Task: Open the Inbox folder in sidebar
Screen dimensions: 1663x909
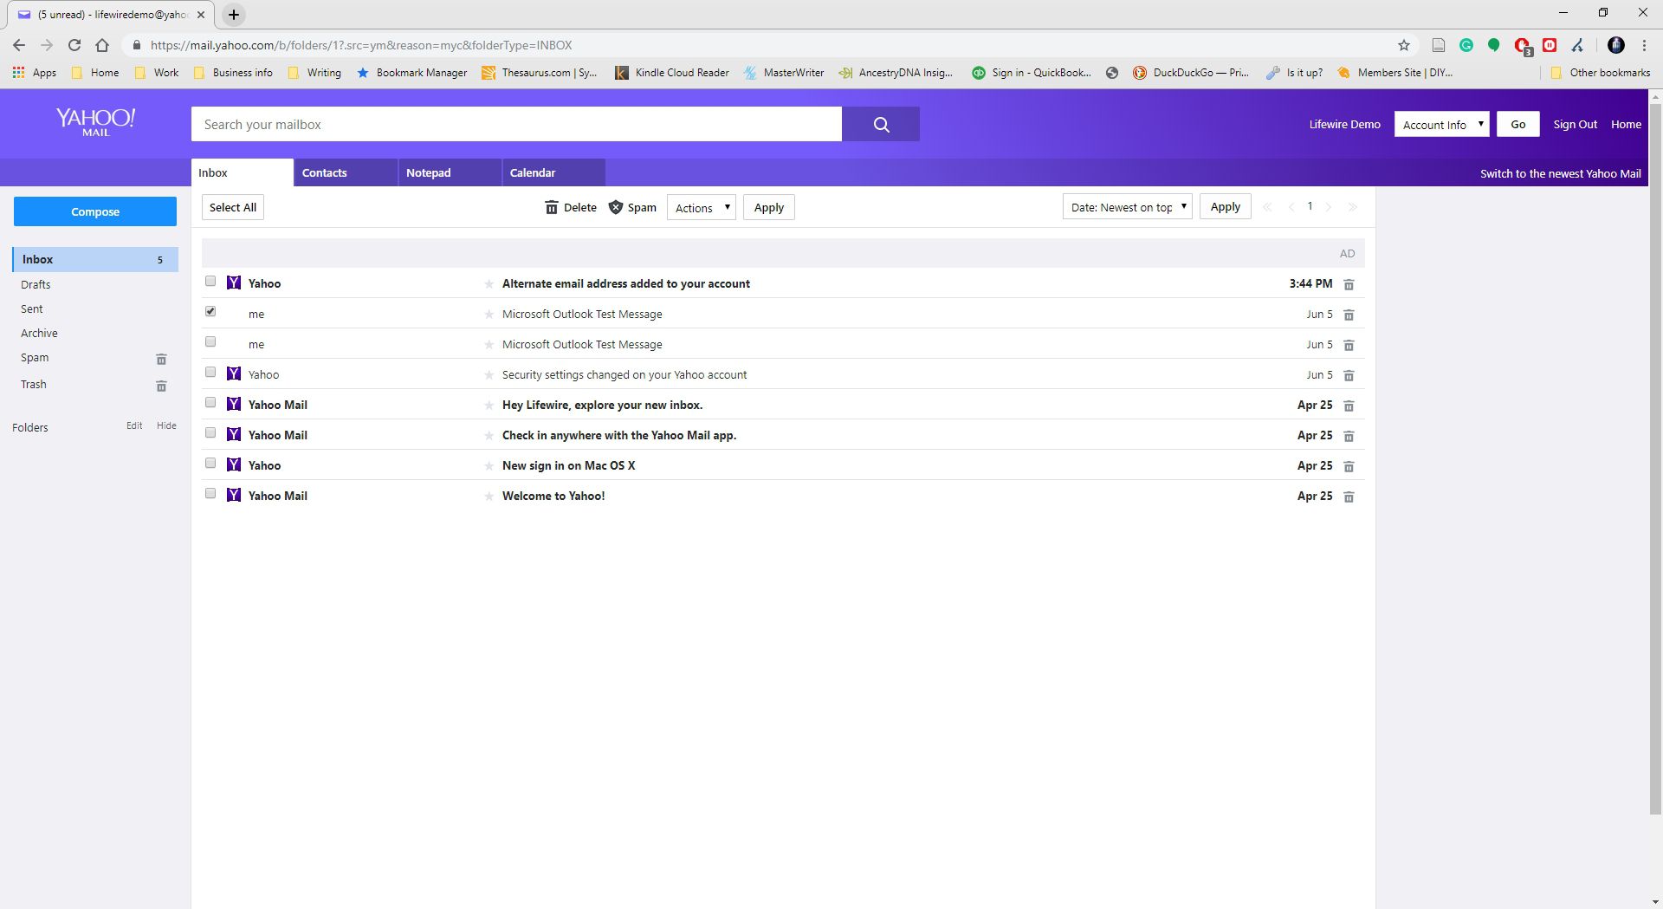Action: 95,259
